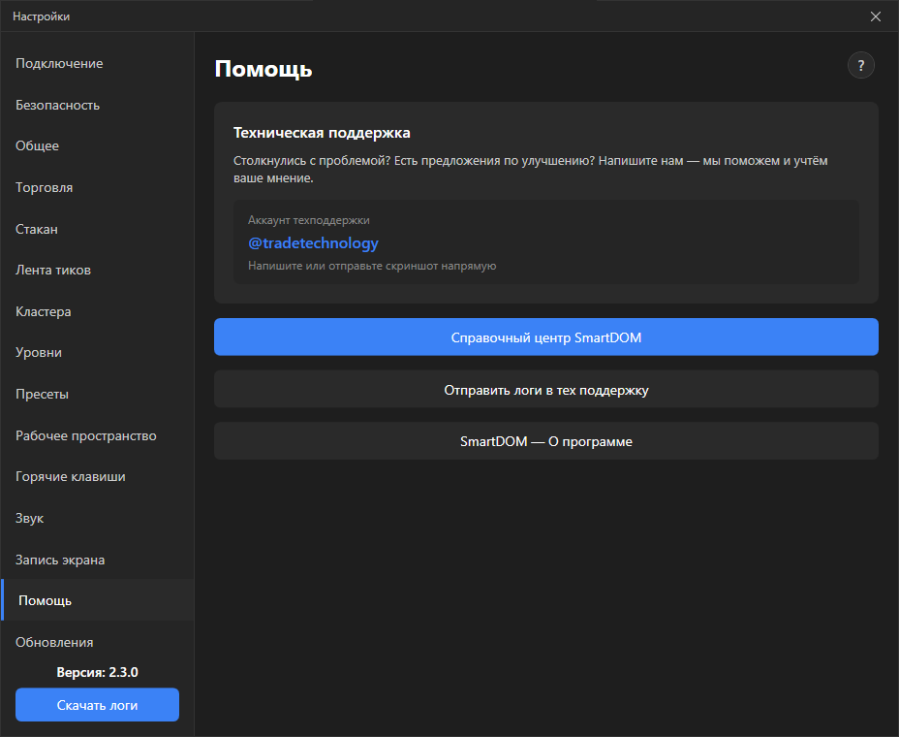The width and height of the screenshot is (899, 737).
Task: Select the Кластера menu item
Action: (98, 311)
